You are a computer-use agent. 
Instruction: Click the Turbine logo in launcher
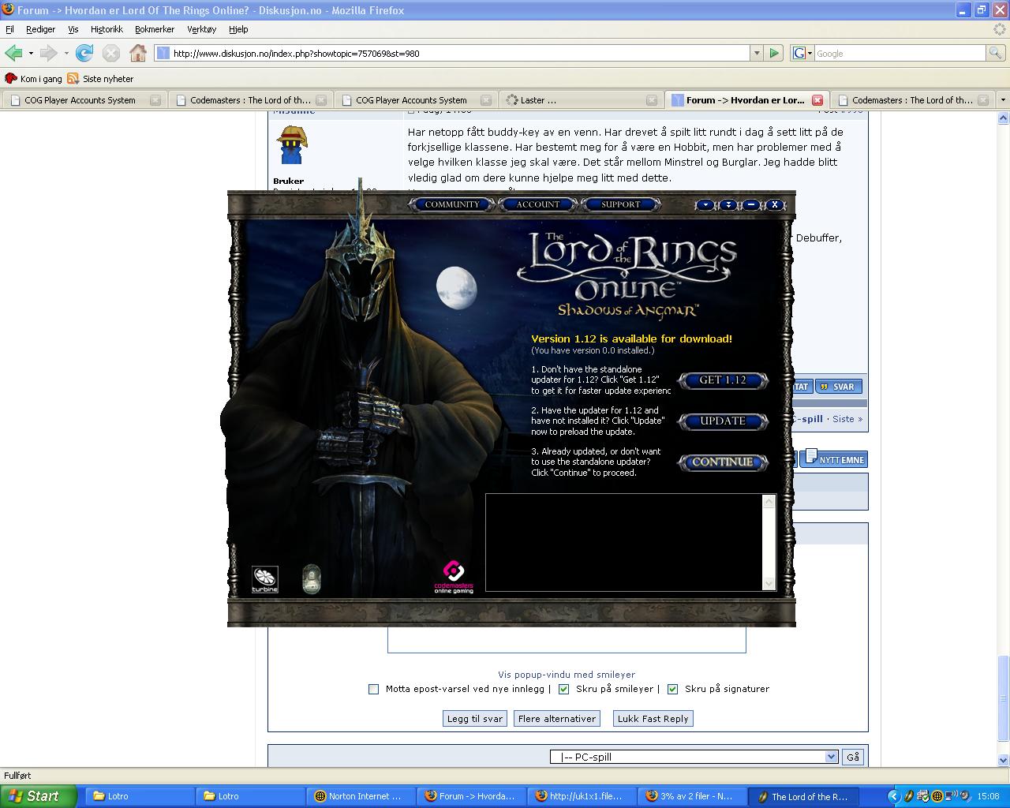point(265,579)
